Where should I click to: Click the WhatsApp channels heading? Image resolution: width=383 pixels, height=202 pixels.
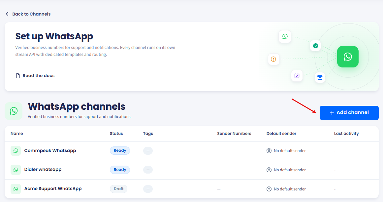click(77, 106)
